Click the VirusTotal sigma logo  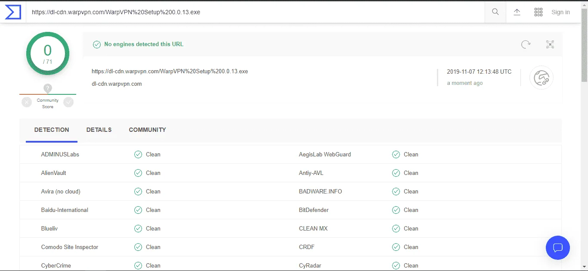click(x=13, y=12)
